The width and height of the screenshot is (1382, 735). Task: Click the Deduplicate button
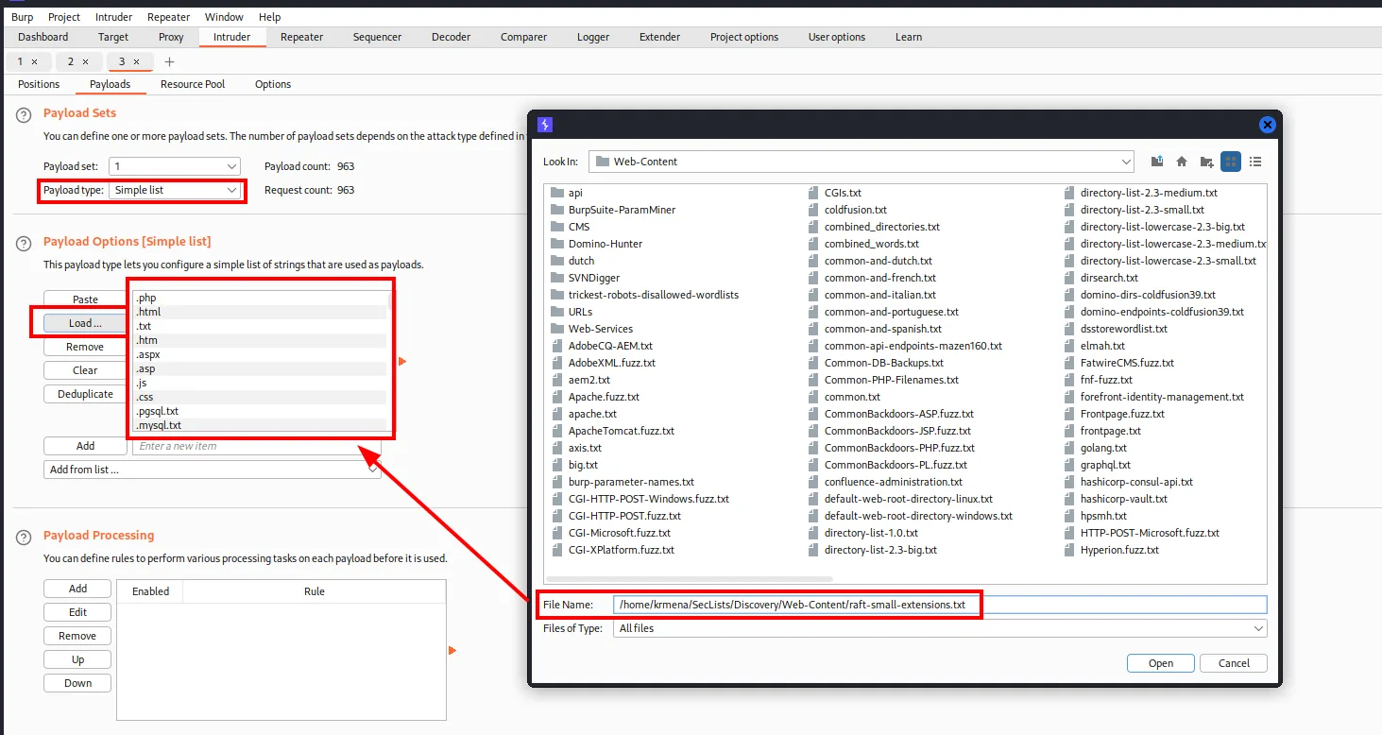[85, 394]
